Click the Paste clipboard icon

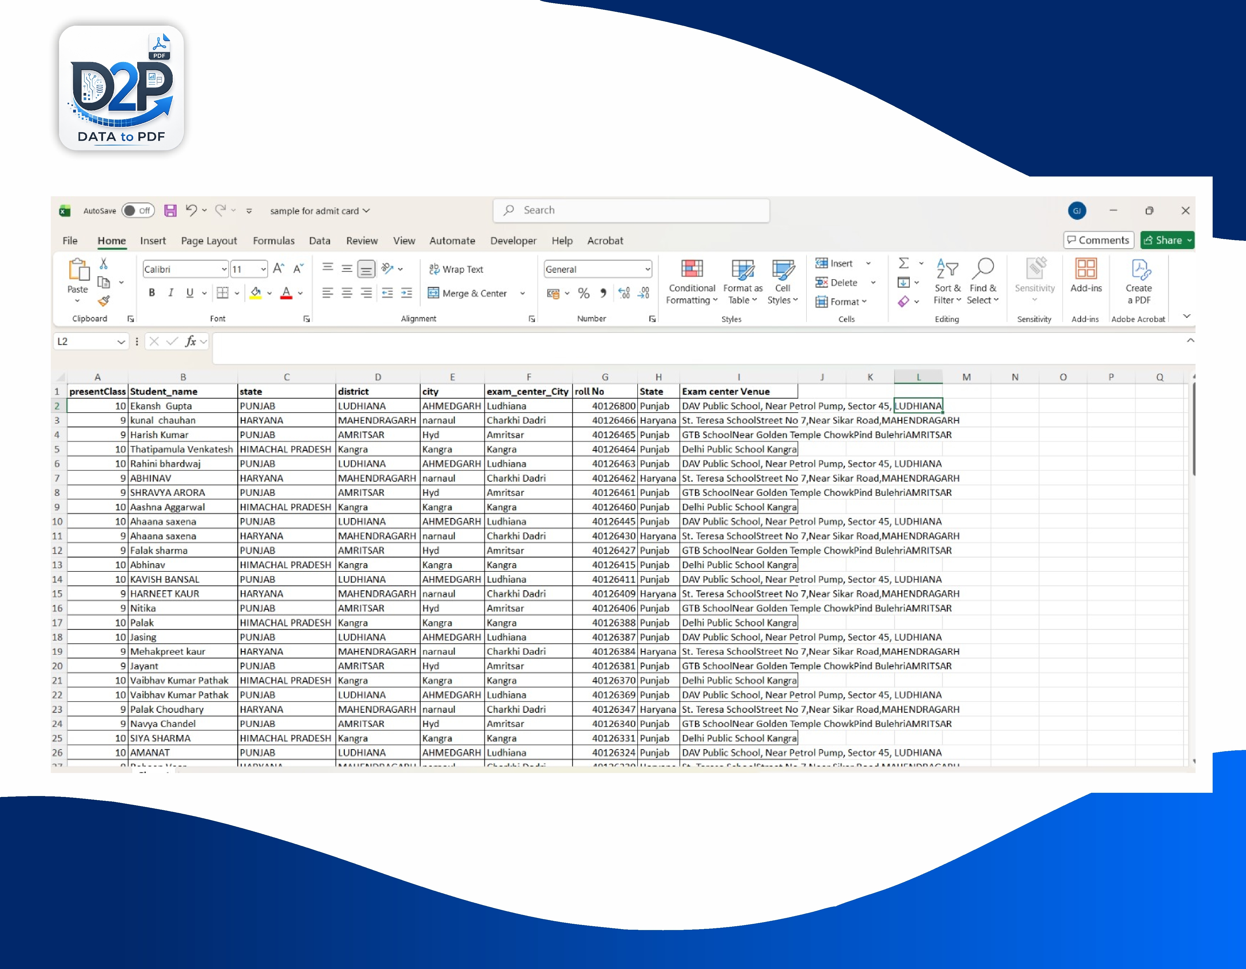tap(79, 269)
